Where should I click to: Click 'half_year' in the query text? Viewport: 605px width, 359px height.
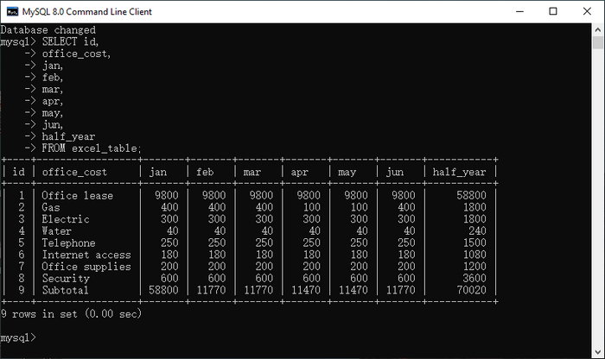(x=68, y=136)
